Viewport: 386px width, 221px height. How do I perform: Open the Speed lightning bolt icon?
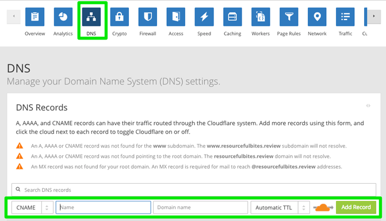pyautogui.click(x=204, y=17)
